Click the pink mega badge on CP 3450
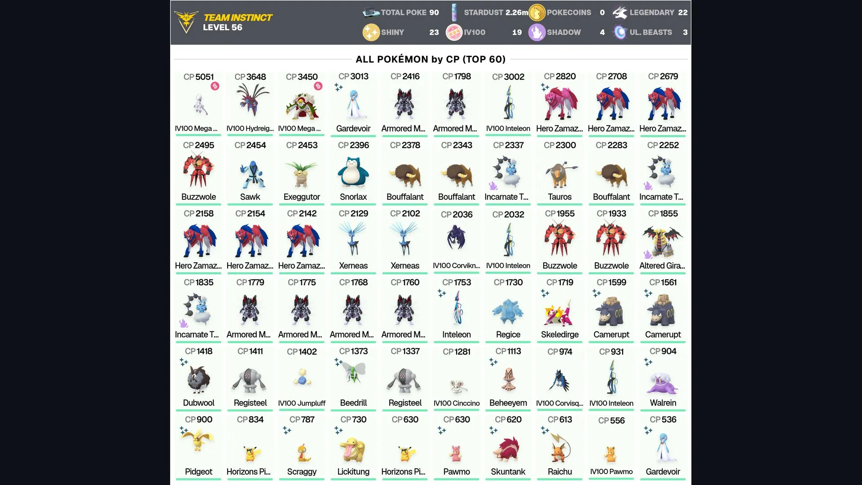Viewport: 862px width, 485px height. pyautogui.click(x=318, y=86)
